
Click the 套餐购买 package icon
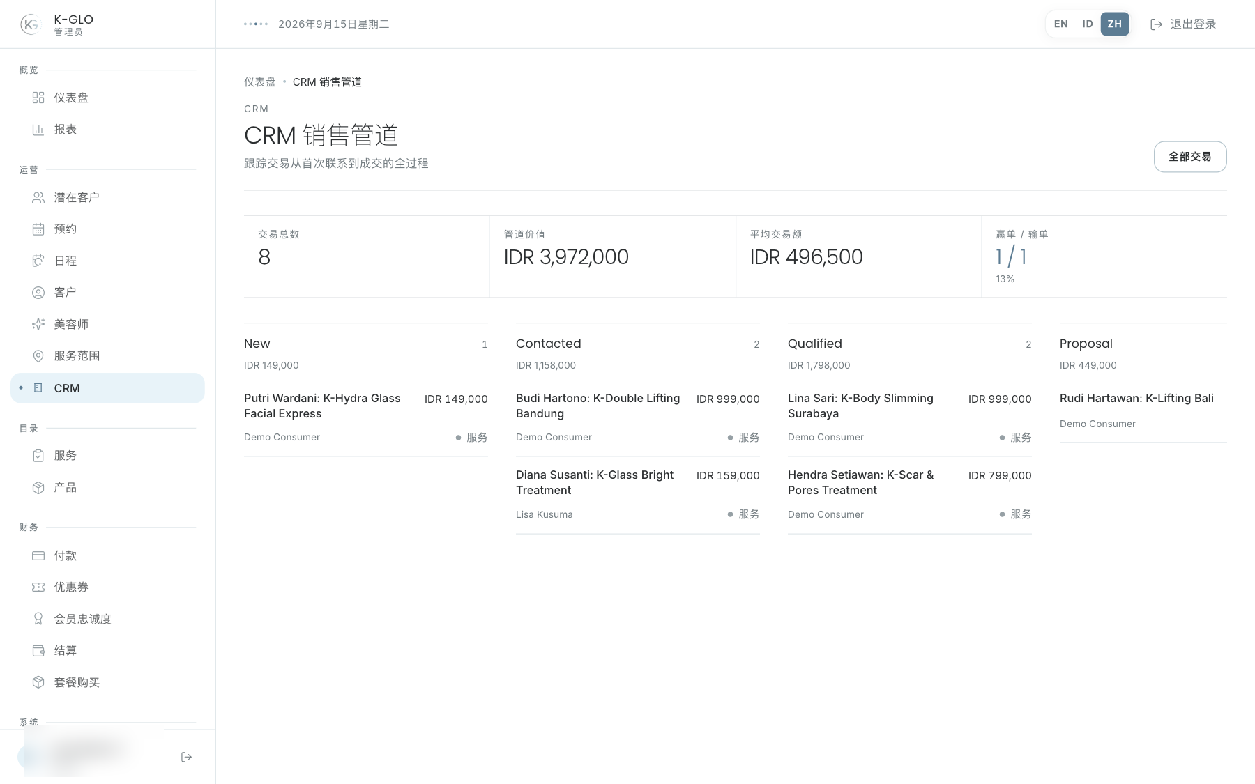38,682
